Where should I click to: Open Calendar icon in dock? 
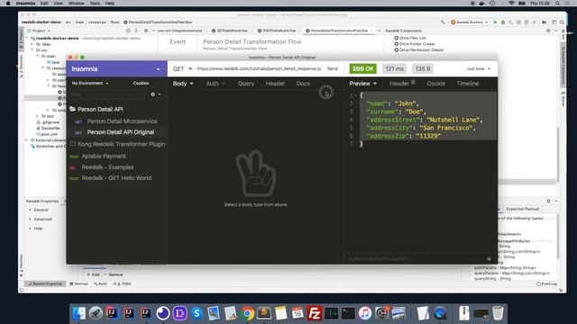coord(298,313)
